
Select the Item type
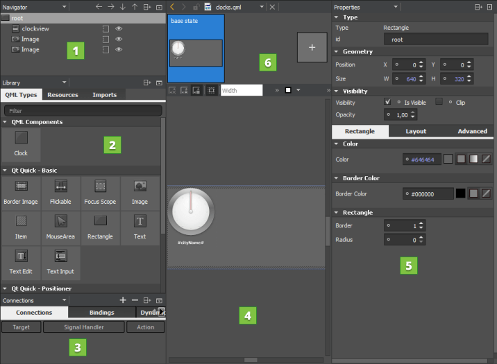click(x=21, y=228)
